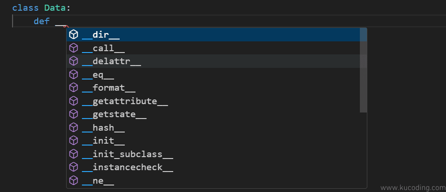Screen dimensions: 446x192
Task: Select the __hash__ completion item
Action: coord(216,127)
